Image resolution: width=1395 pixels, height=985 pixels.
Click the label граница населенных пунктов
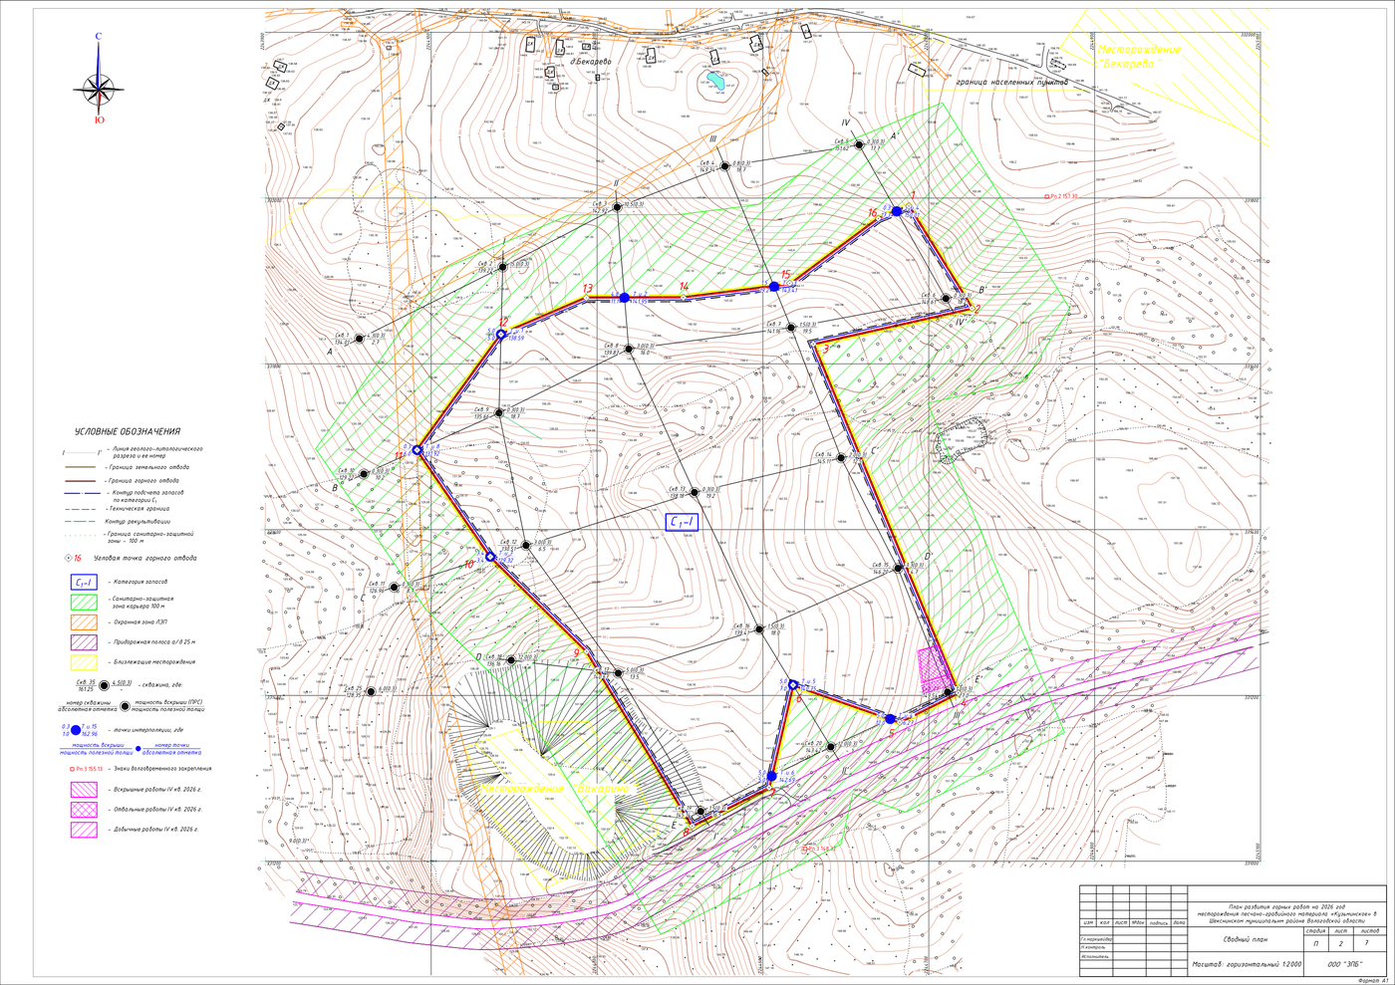(x=1011, y=83)
